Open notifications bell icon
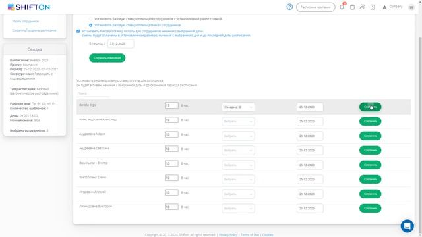 (x=342, y=7)
